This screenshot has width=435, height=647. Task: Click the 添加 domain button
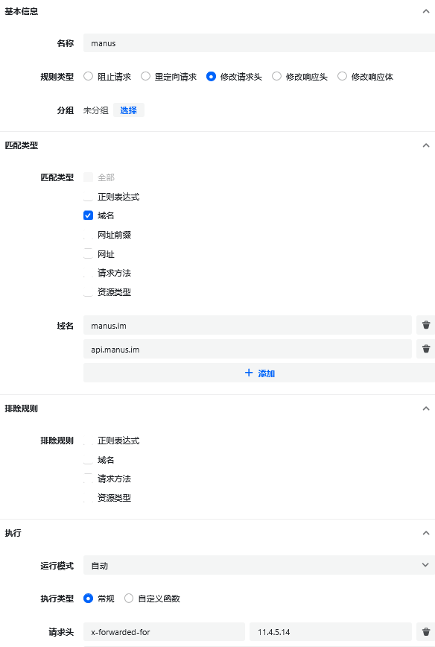coord(259,373)
